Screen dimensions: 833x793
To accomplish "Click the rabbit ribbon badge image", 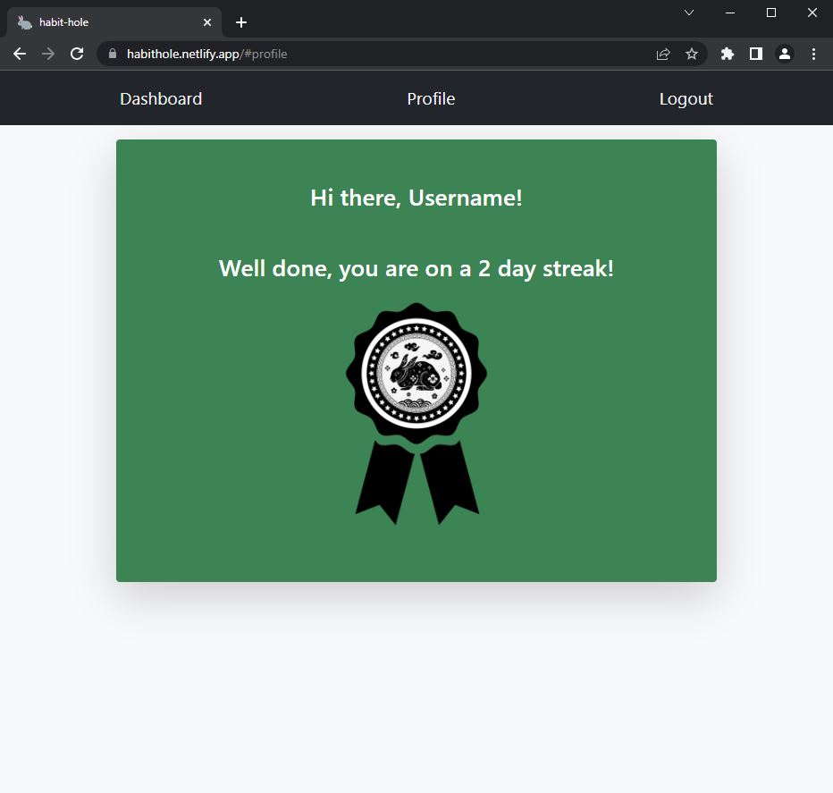I will [416, 413].
